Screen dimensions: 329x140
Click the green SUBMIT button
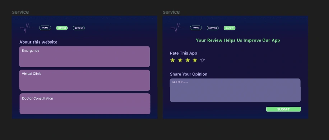pos(283,109)
